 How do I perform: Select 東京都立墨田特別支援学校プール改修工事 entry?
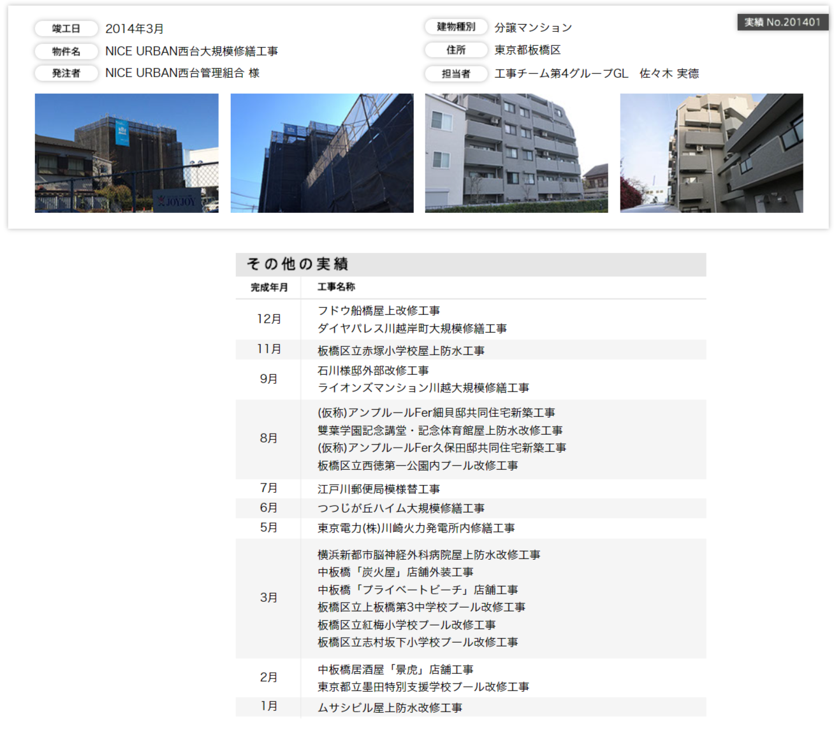click(x=423, y=687)
